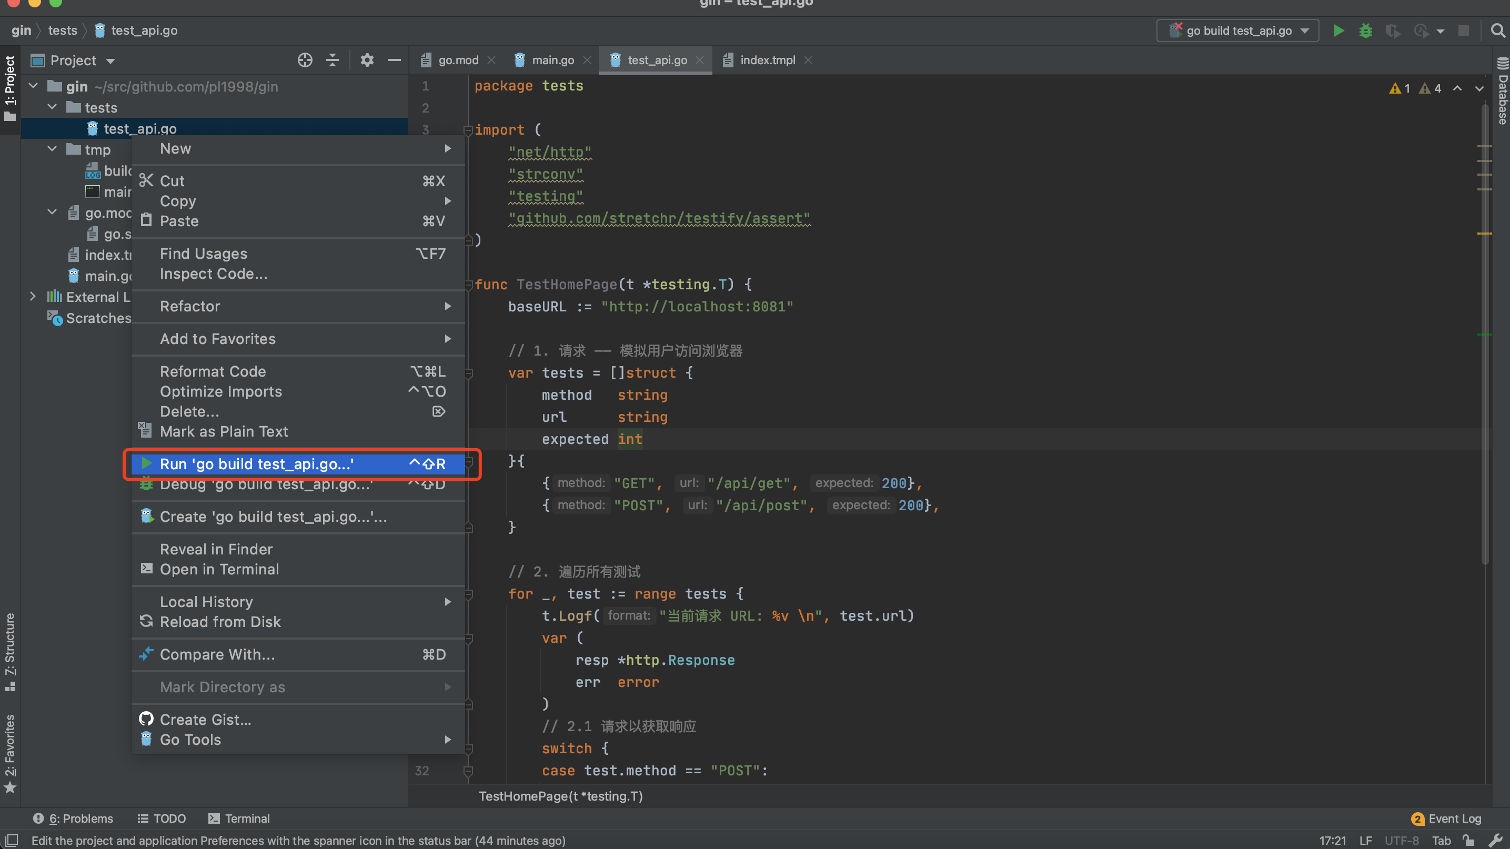1510x849 pixels.
Task: Expand External Libraries node
Action: [x=33, y=297]
